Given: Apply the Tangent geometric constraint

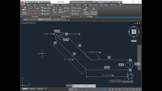Looking at the screenshot, I should pyautogui.click(x=29, y=14).
